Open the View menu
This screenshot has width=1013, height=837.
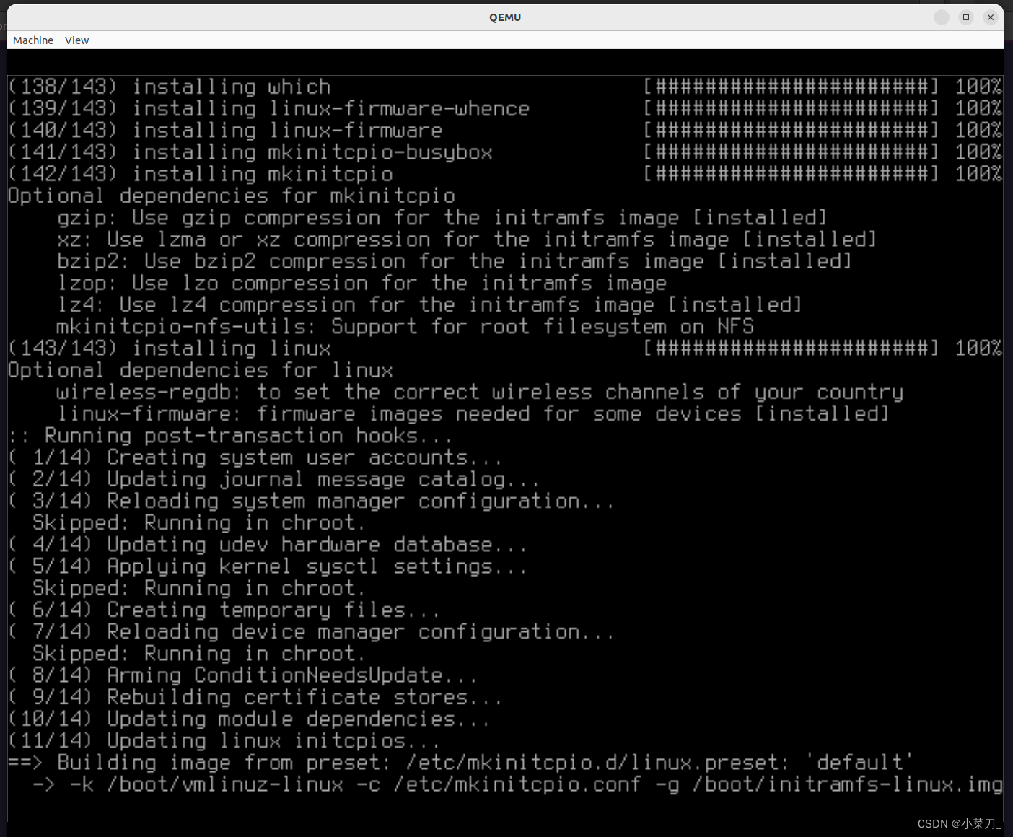[76, 40]
